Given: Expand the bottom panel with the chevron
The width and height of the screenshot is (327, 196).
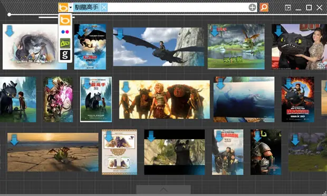Looking at the screenshot, I should click(x=163, y=190).
